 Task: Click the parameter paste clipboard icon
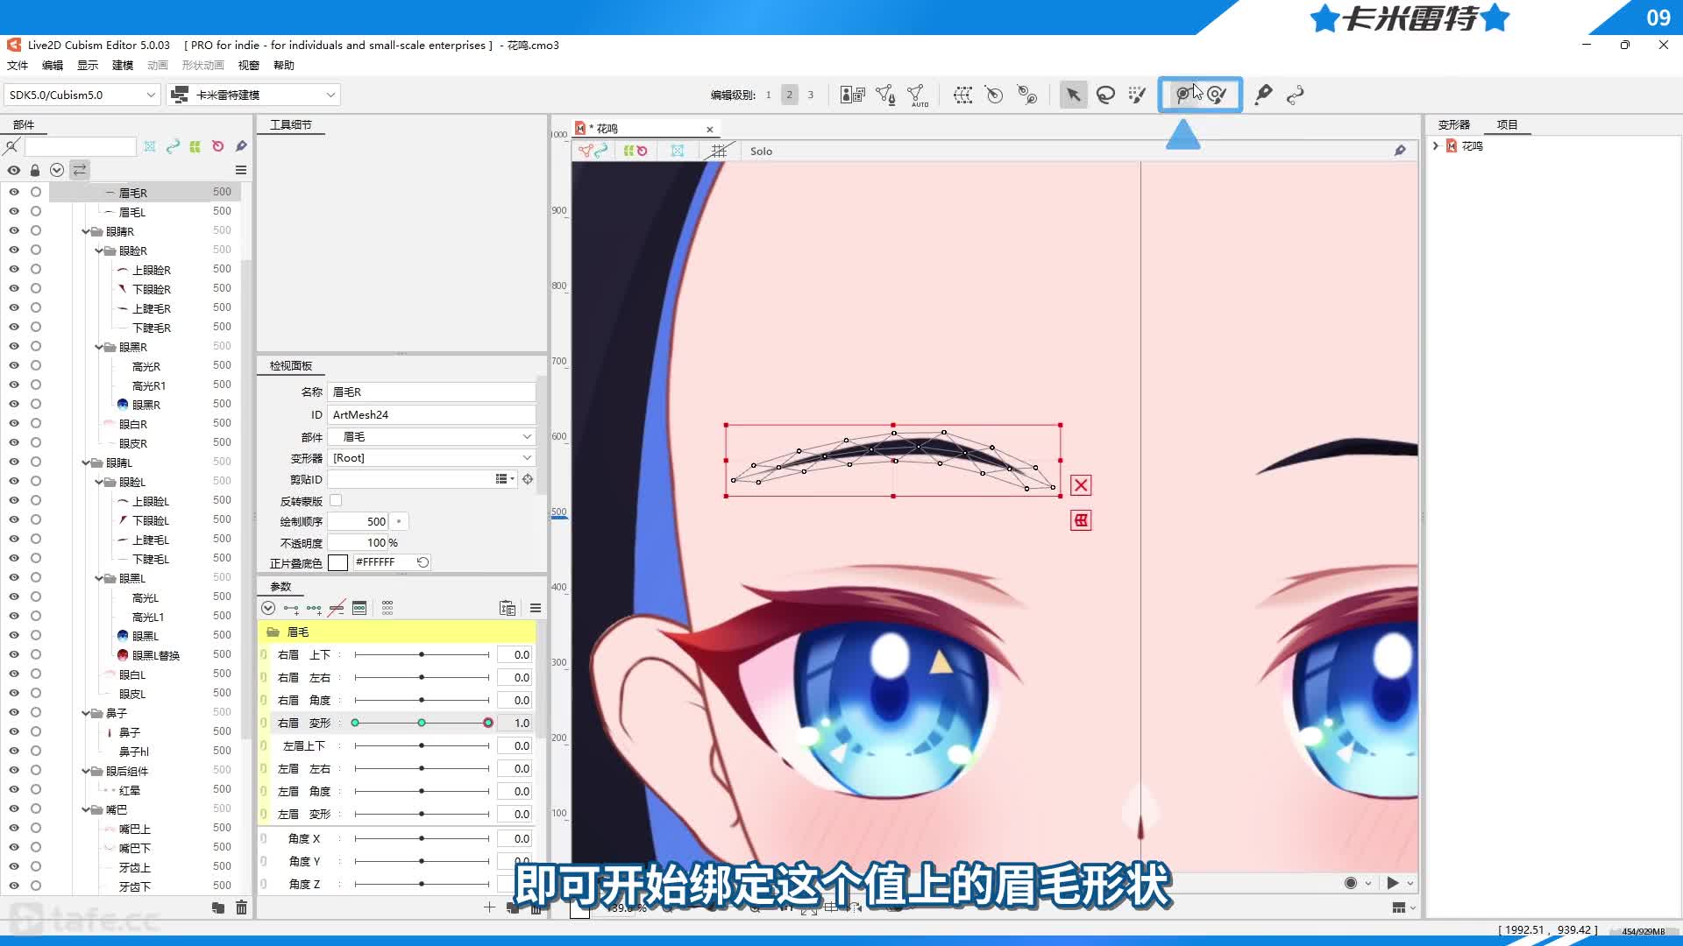(507, 608)
